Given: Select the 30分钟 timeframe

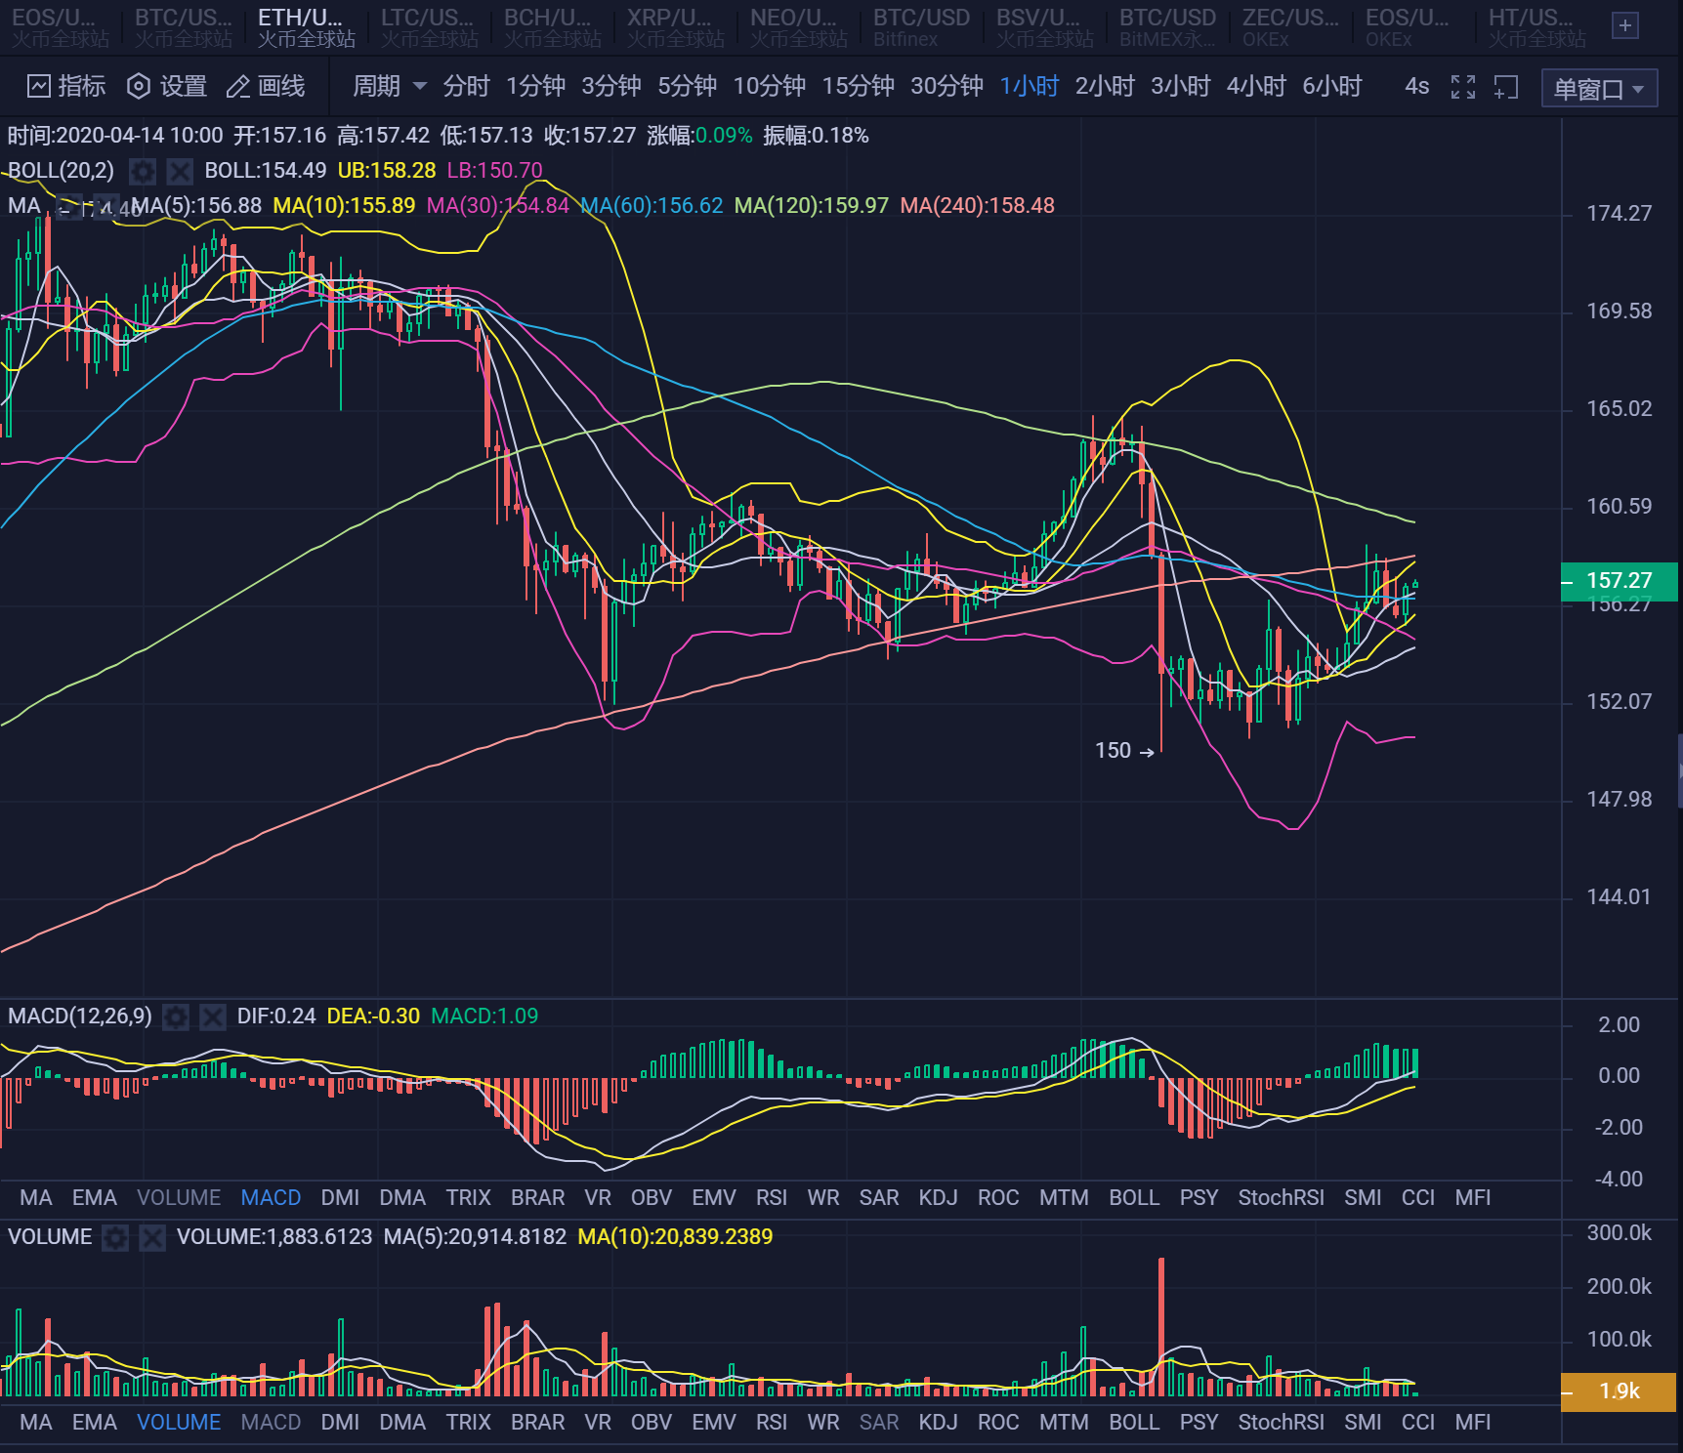Looking at the screenshot, I should tap(947, 87).
